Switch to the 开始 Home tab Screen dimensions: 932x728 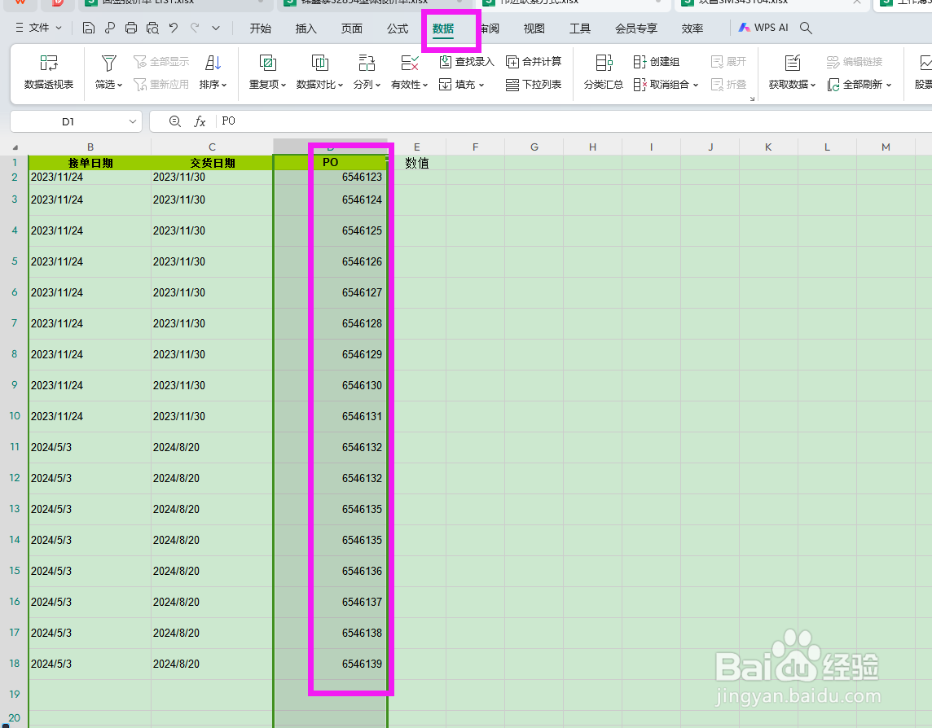[x=261, y=28]
